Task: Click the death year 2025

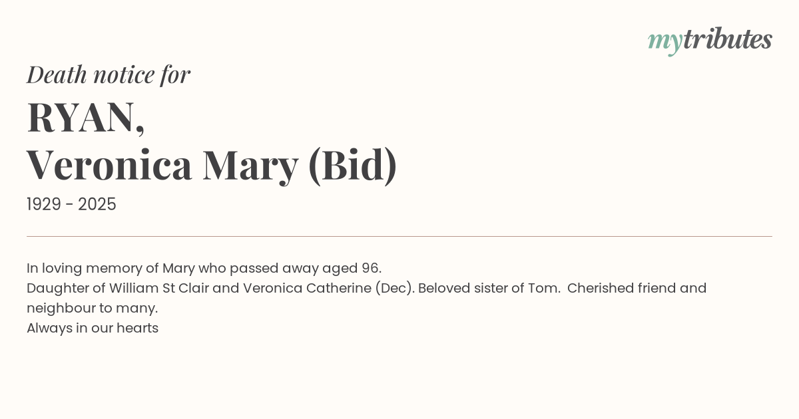Action: [x=97, y=205]
